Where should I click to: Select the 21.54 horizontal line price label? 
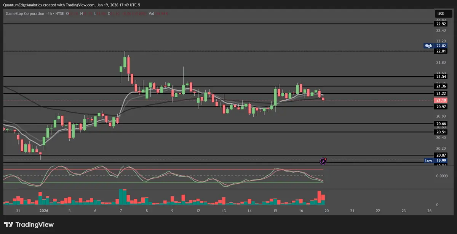point(441,77)
